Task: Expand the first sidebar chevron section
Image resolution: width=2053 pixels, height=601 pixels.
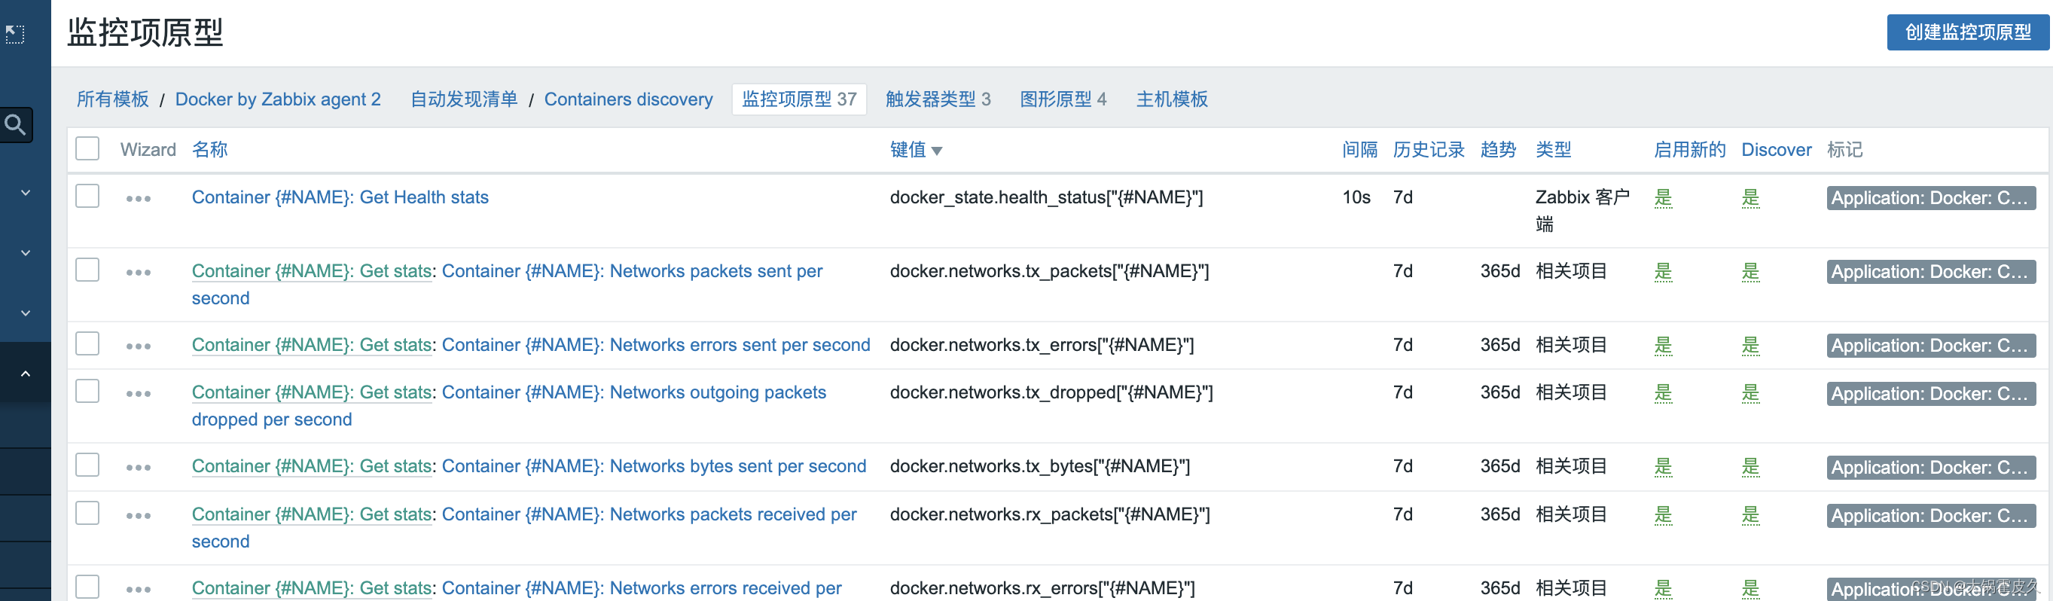Action: (x=26, y=192)
